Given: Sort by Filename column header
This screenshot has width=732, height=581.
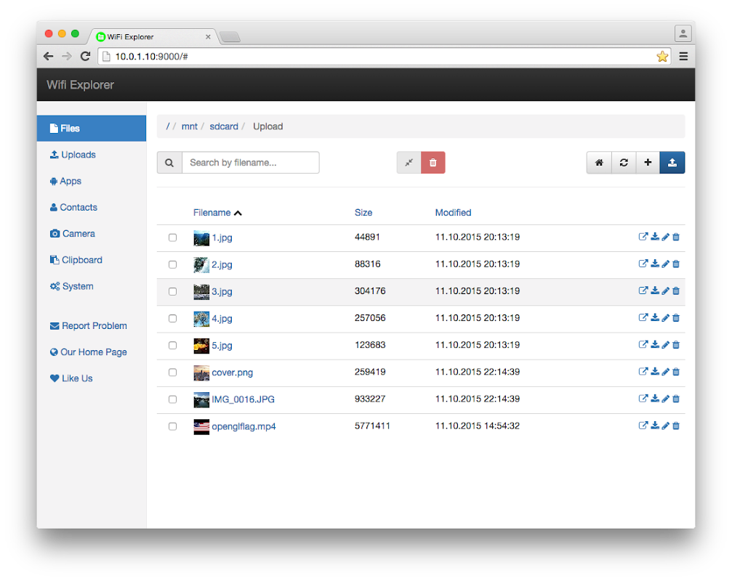Looking at the screenshot, I should pos(212,213).
